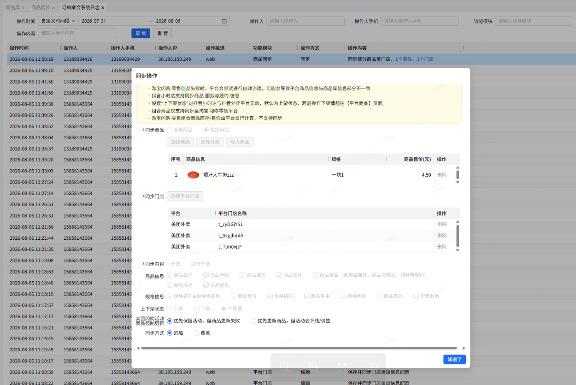Click the store table vertical scrollbar thumb
The height and width of the screenshot is (385, 576).
tap(458, 236)
